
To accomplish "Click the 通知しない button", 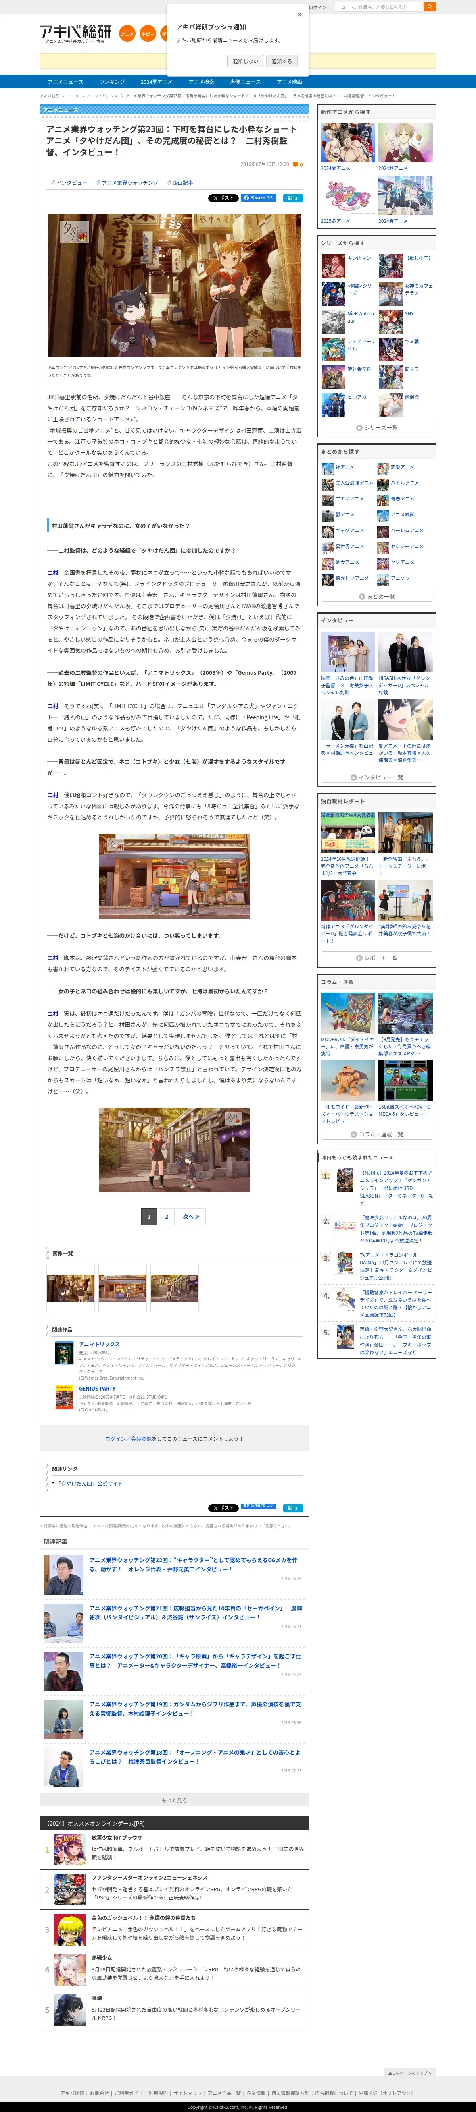I will coord(245,61).
